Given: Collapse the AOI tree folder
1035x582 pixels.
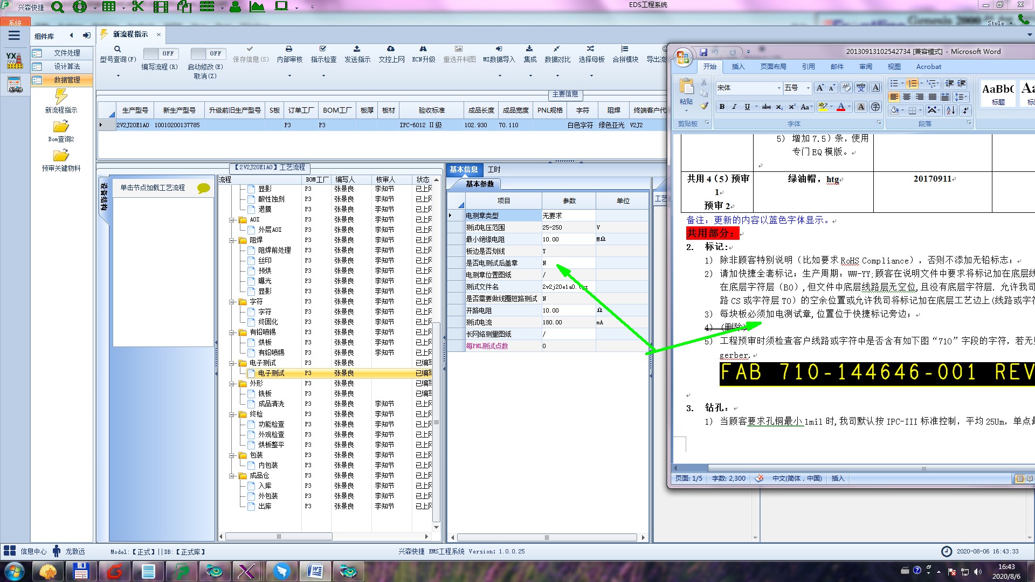Looking at the screenshot, I should click(x=232, y=220).
